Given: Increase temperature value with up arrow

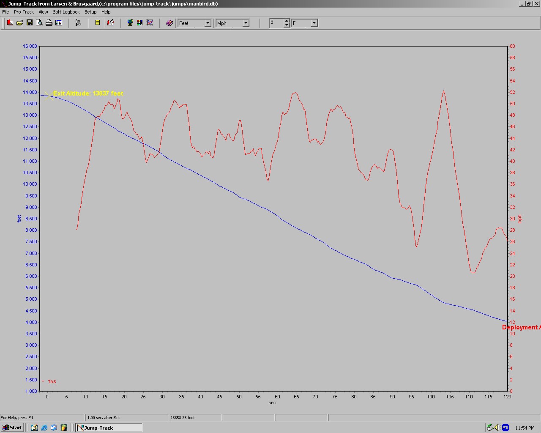Looking at the screenshot, I should [x=287, y=21].
